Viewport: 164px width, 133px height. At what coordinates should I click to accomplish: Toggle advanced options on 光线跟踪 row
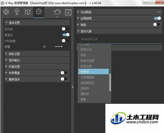click(159, 12)
